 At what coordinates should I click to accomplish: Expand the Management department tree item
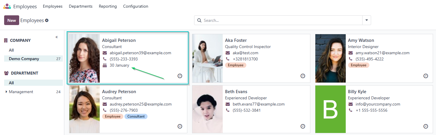tap(6, 92)
